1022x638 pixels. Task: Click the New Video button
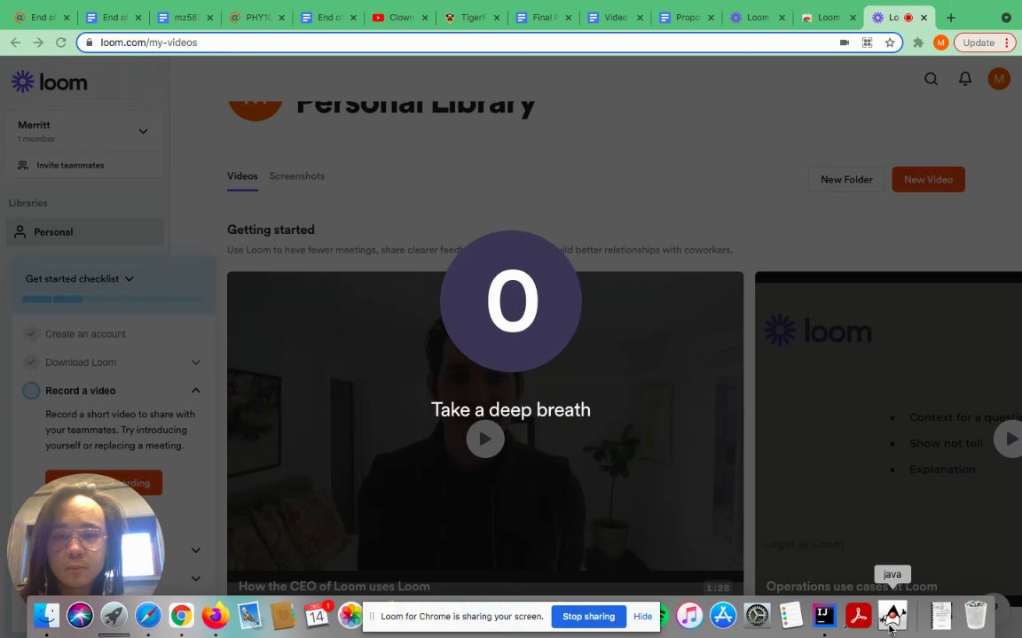point(928,180)
